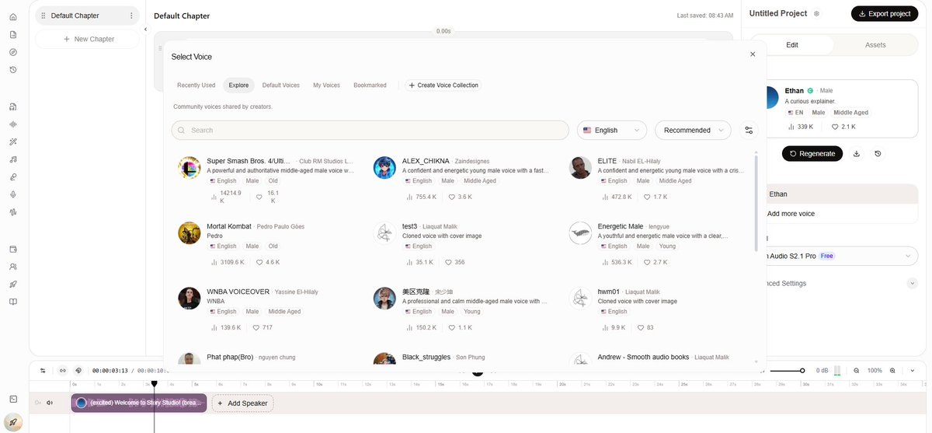932x433 pixels.
Task: Open the music note icon in sidebar
Action: coord(13,159)
